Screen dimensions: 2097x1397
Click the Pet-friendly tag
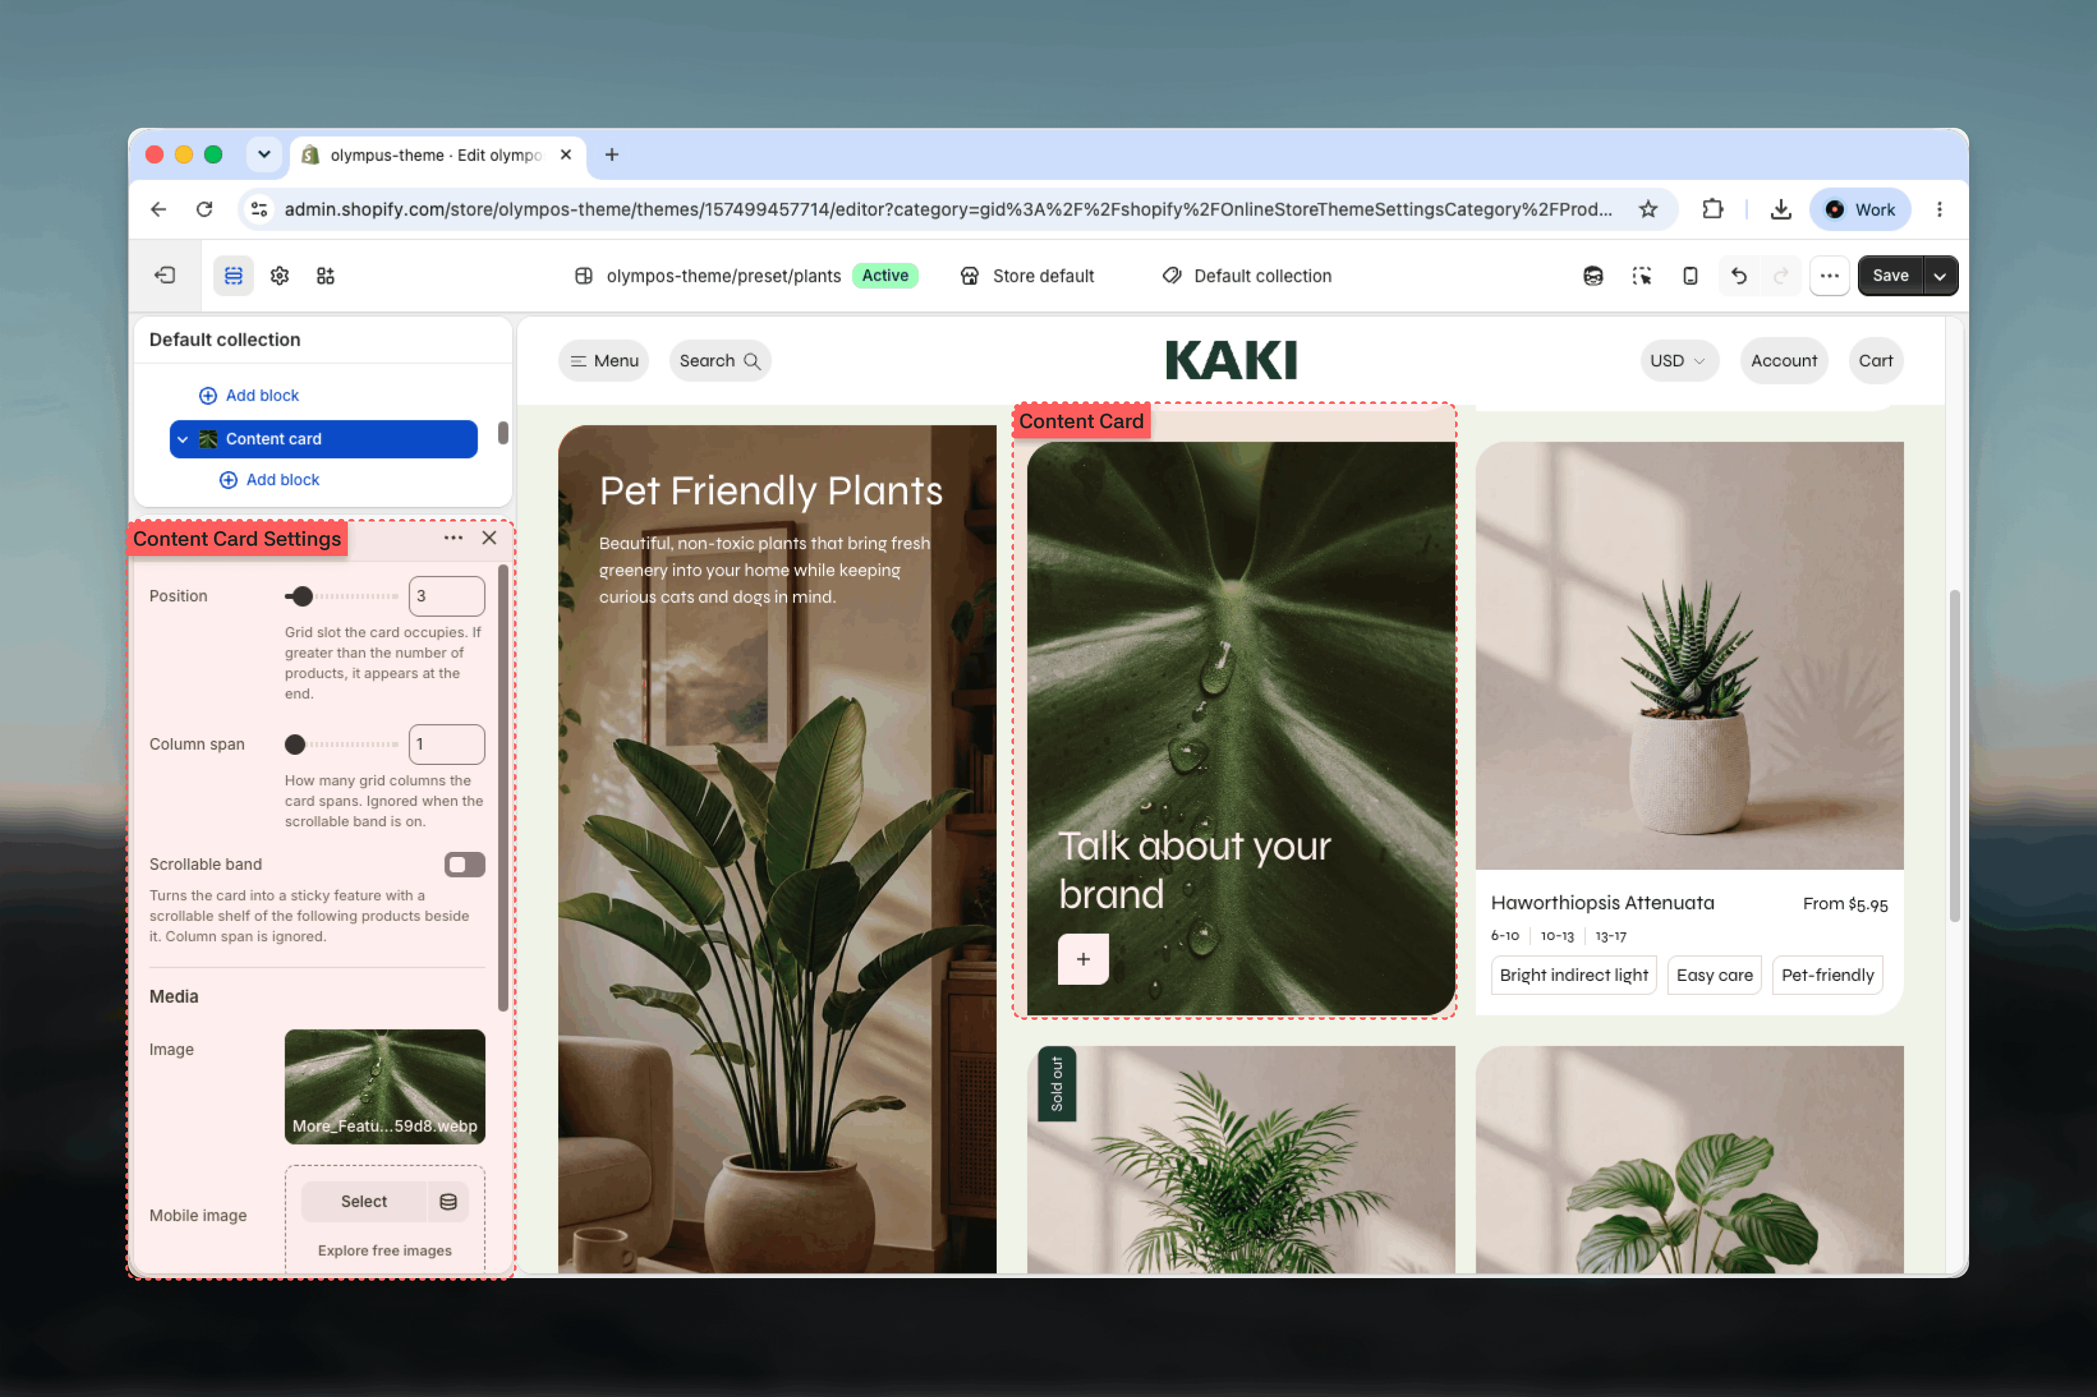point(1827,976)
